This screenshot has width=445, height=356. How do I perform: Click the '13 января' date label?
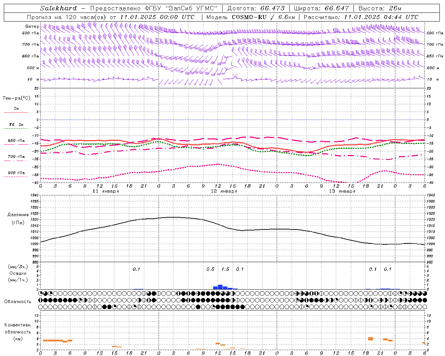coord(342,191)
